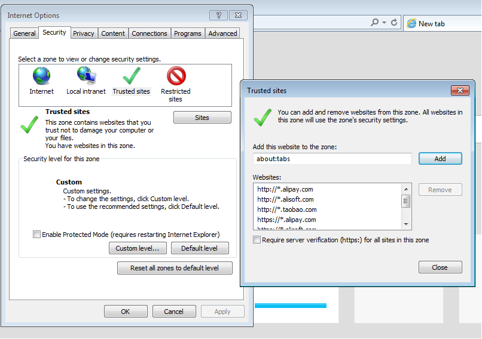
Task: Open the search dropdown arrow in address bar
Action: (x=384, y=23)
